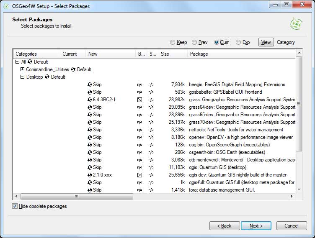Collapse the All category tree

click(x=17, y=62)
